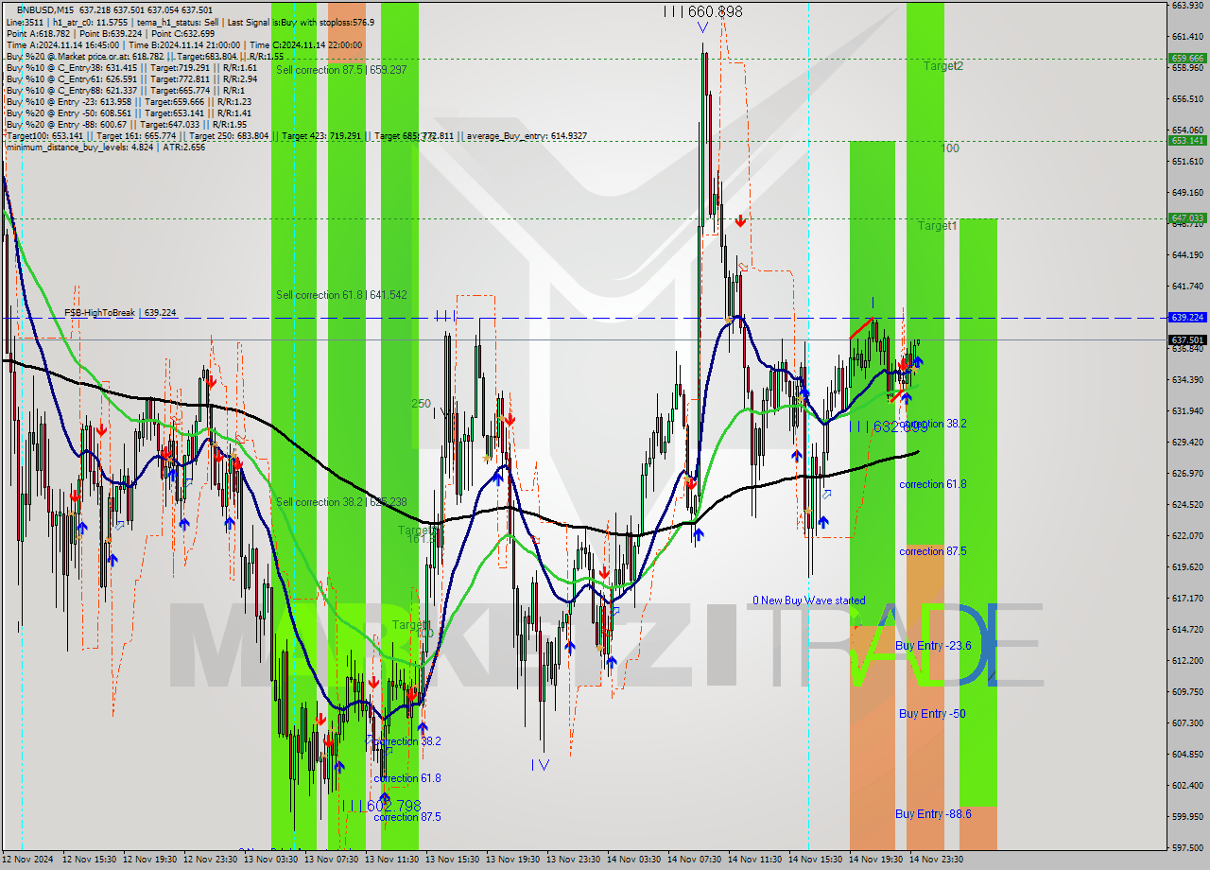
Task: Click the 12 Nov 23:30 time label
Action: click(x=210, y=860)
